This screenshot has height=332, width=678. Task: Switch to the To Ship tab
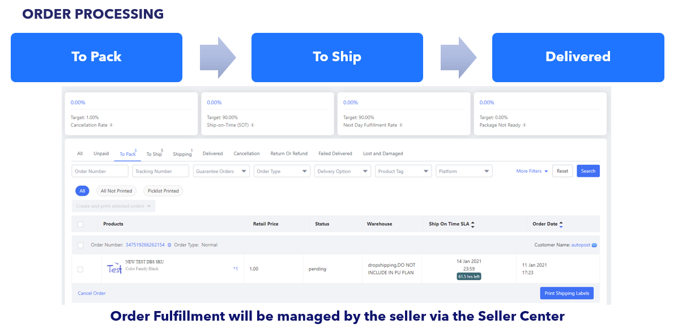[x=153, y=154]
